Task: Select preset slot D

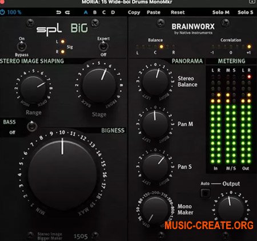Action: pos(113,13)
